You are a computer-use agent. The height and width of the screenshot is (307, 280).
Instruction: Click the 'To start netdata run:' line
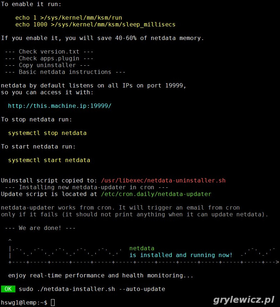(38, 147)
